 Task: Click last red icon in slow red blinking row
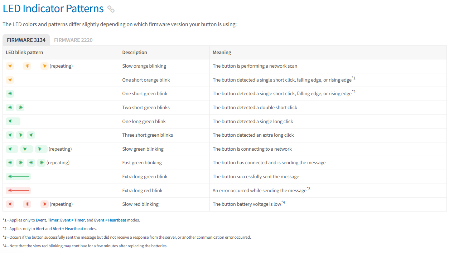44,204
